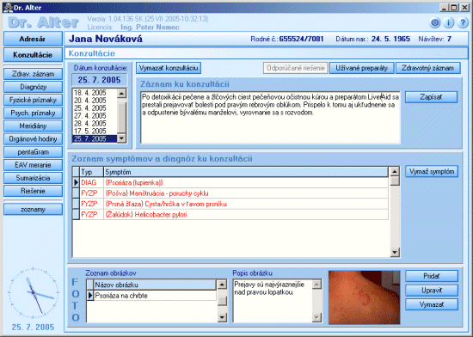473x337 pixels.
Task: Click row selector arrow beside DIAG
Action: coord(76,182)
